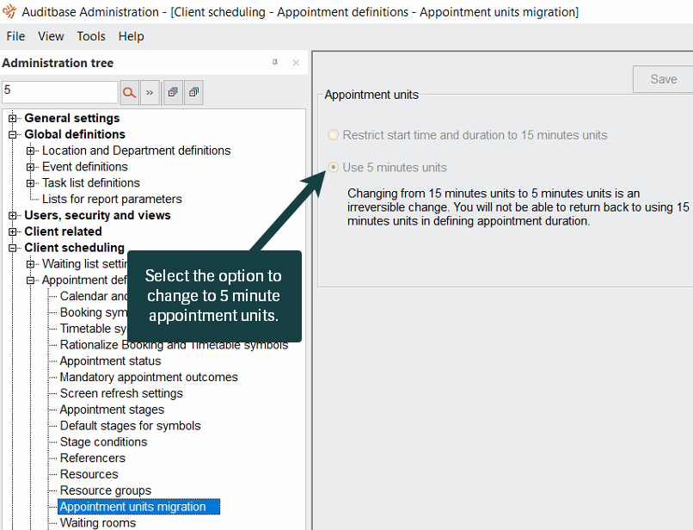Select the General settings label
Viewport: 693px width, 530px height.
(72, 118)
